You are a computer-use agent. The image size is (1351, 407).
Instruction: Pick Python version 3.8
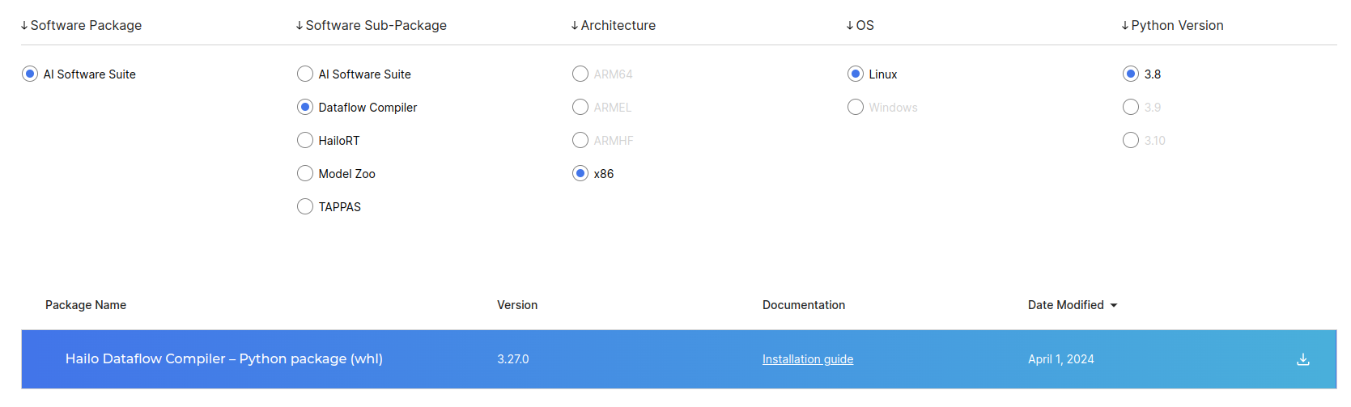click(1131, 74)
